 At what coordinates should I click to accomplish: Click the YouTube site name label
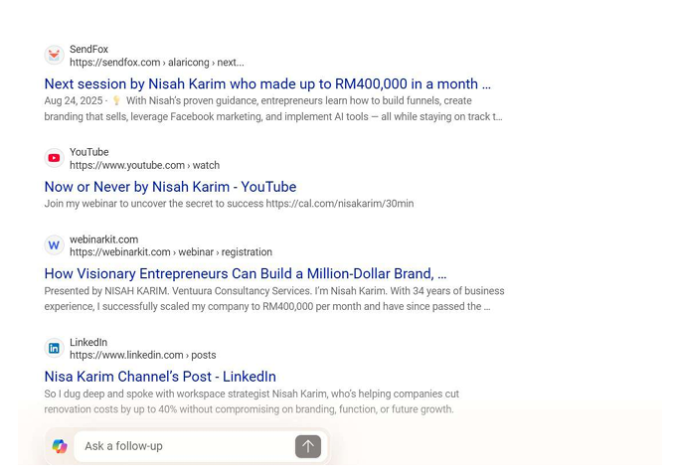[x=89, y=152]
